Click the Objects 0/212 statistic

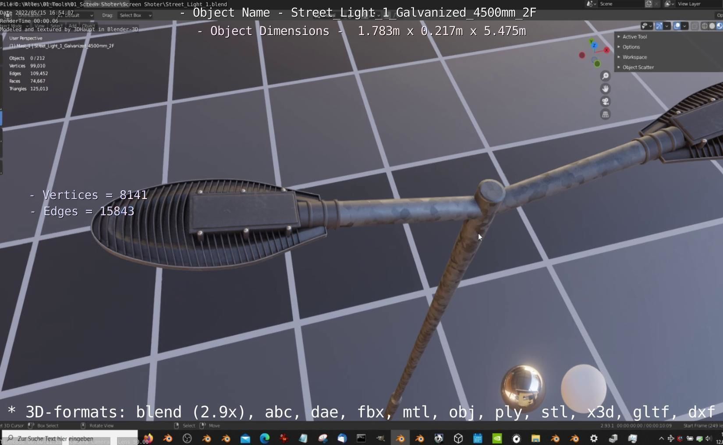[27, 58]
